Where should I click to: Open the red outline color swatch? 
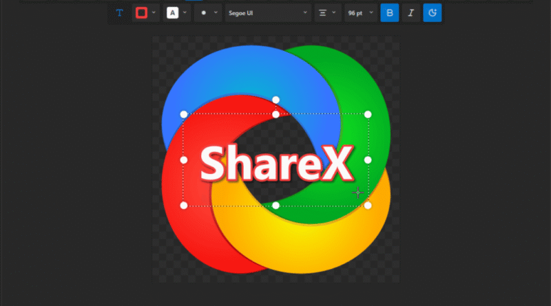pos(142,13)
